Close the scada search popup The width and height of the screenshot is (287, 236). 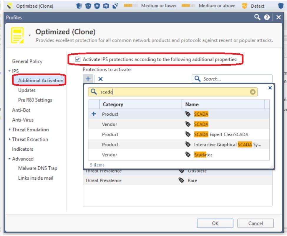270,88
